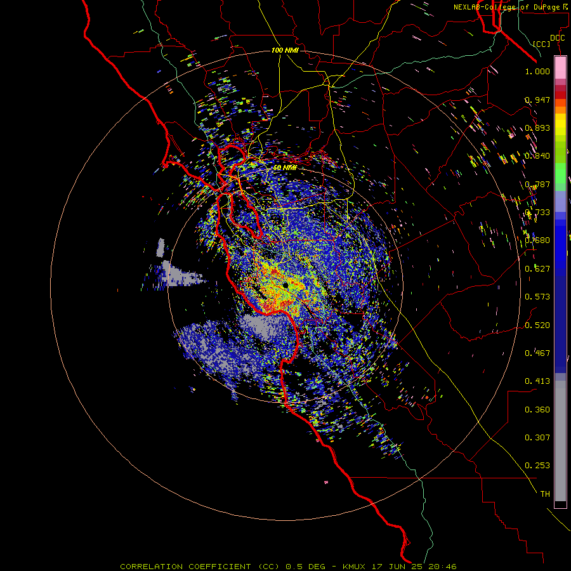Click the 0.947 scale value
571x571 pixels.
coord(537,100)
